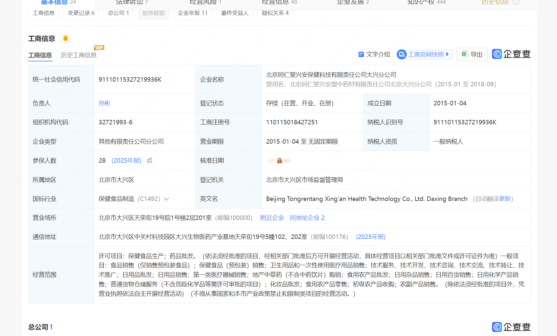Click 所属地区 value 北京市大兴区
The image size is (557, 336).
click(116, 180)
